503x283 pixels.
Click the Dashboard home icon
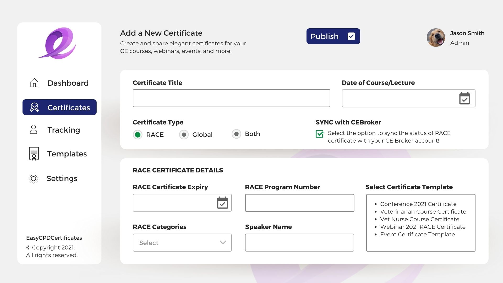point(34,83)
